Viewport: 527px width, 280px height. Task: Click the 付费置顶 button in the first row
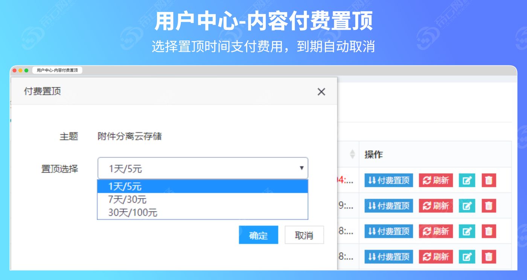point(388,180)
